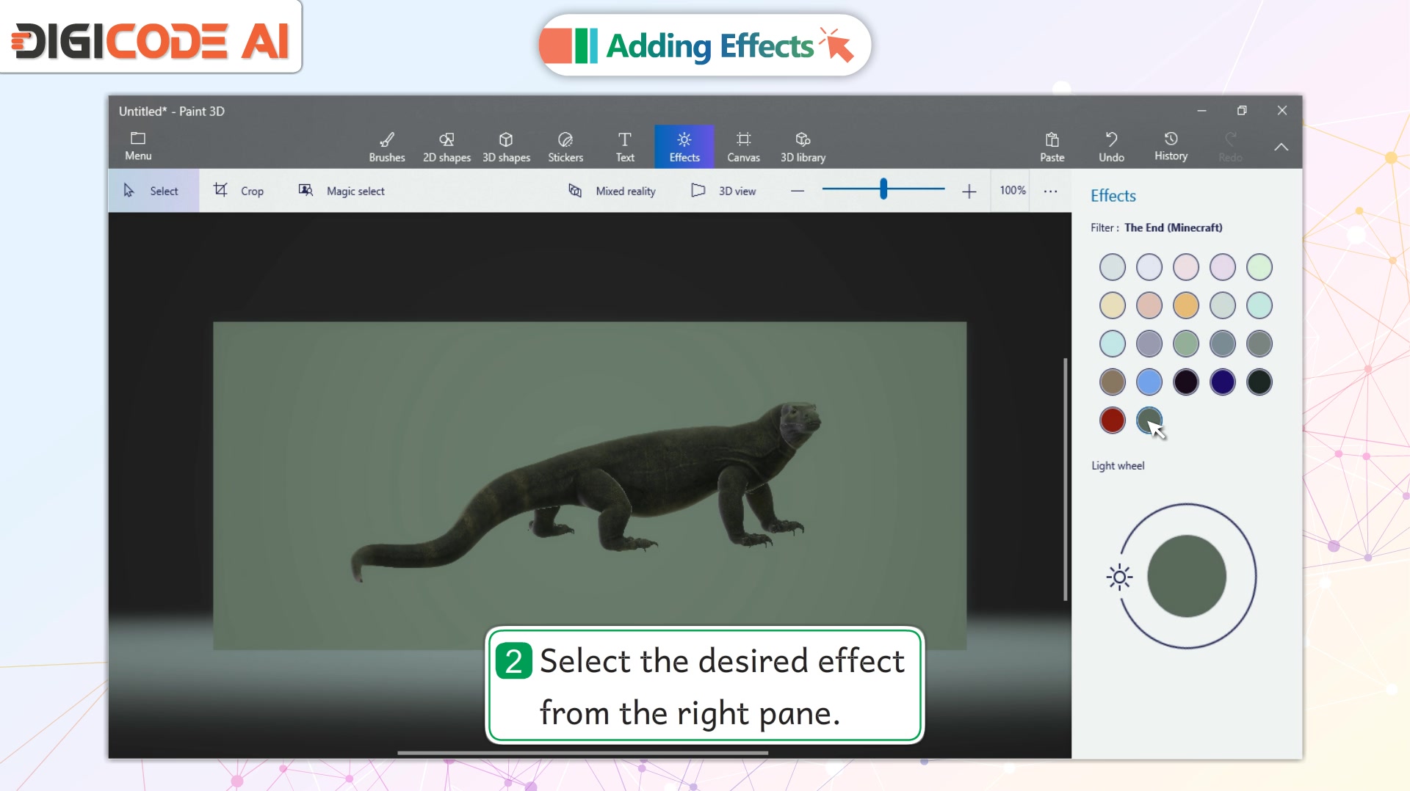Open the 3D shapes tool
The width and height of the screenshot is (1410, 791).
pos(506,147)
